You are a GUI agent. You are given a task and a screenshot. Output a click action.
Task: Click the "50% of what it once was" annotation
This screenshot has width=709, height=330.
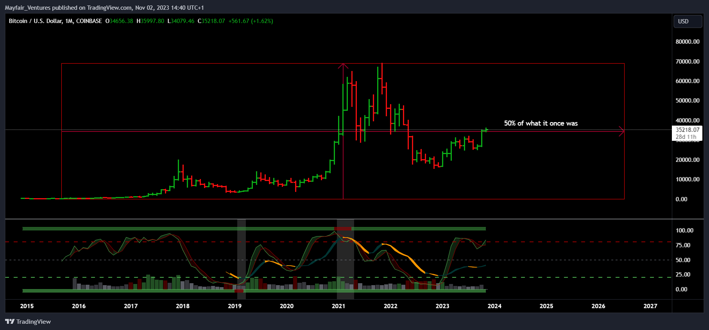pos(541,123)
